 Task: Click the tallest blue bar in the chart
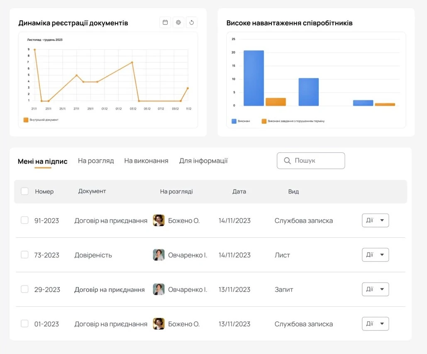[x=254, y=78]
